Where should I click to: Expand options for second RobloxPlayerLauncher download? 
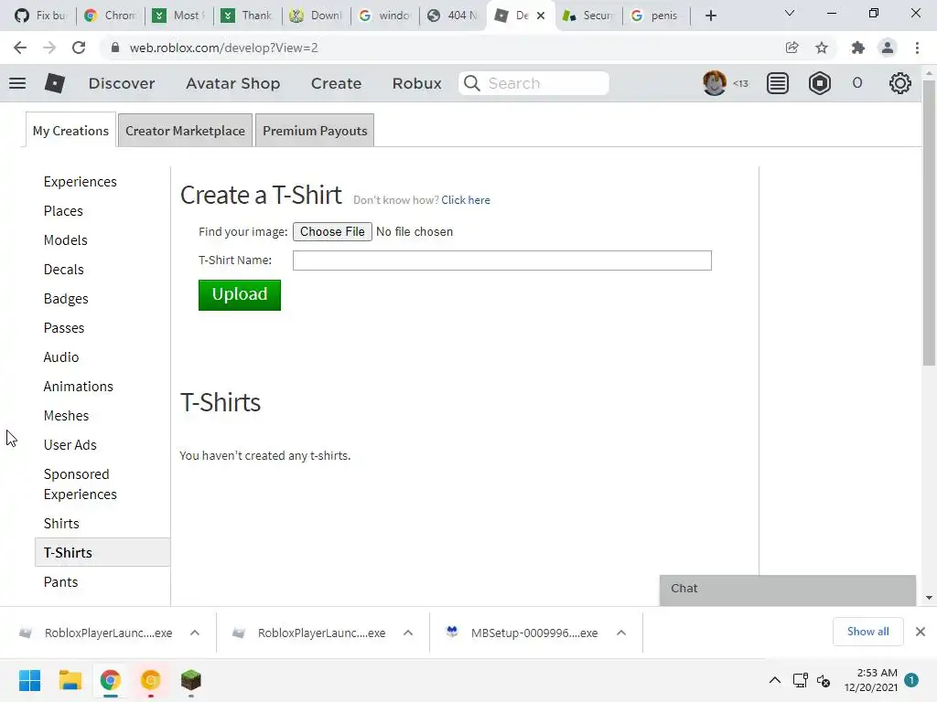tap(408, 633)
